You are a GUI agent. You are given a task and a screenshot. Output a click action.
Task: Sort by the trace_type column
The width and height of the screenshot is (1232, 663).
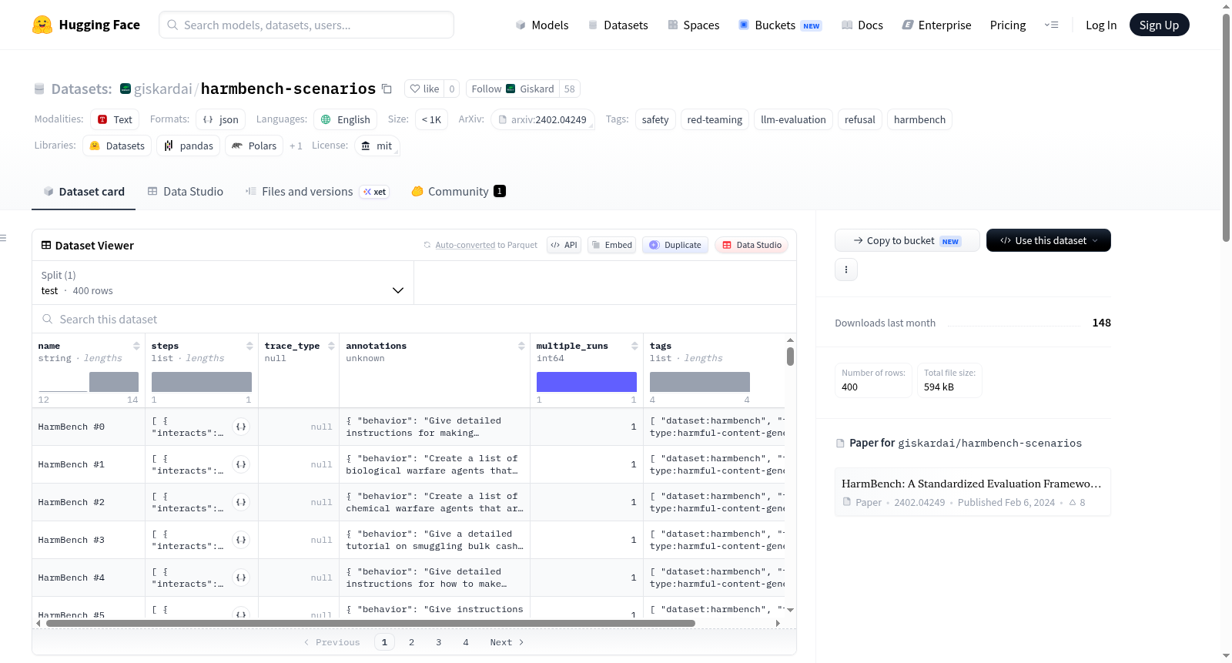[331, 346]
